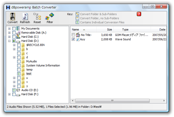The width and height of the screenshot is (174, 117).
Task: Expand the My Documents tree node
Action: click(x=9, y=29)
